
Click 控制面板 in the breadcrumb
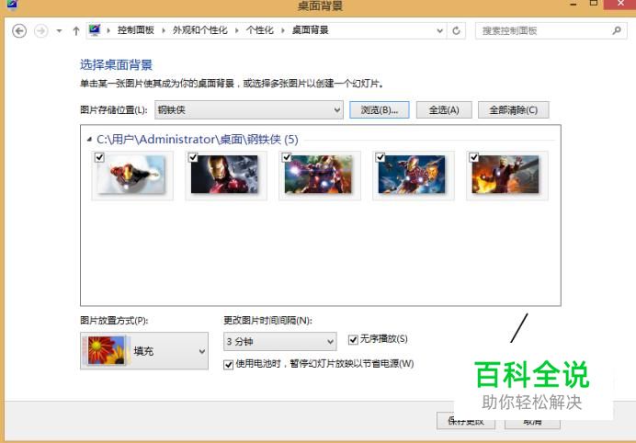tap(135, 30)
